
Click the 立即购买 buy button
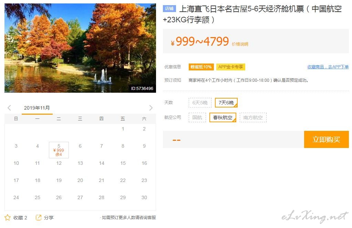(x=327, y=139)
